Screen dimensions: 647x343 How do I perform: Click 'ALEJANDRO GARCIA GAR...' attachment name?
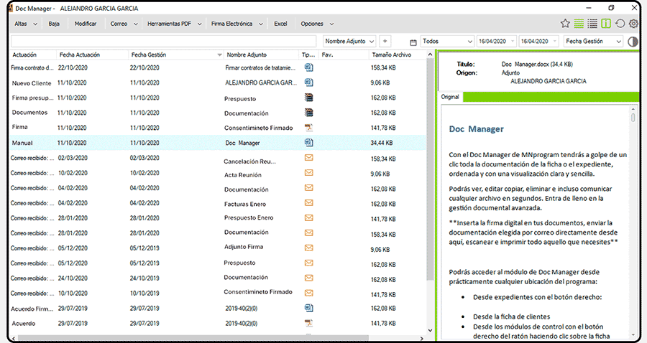(261, 83)
